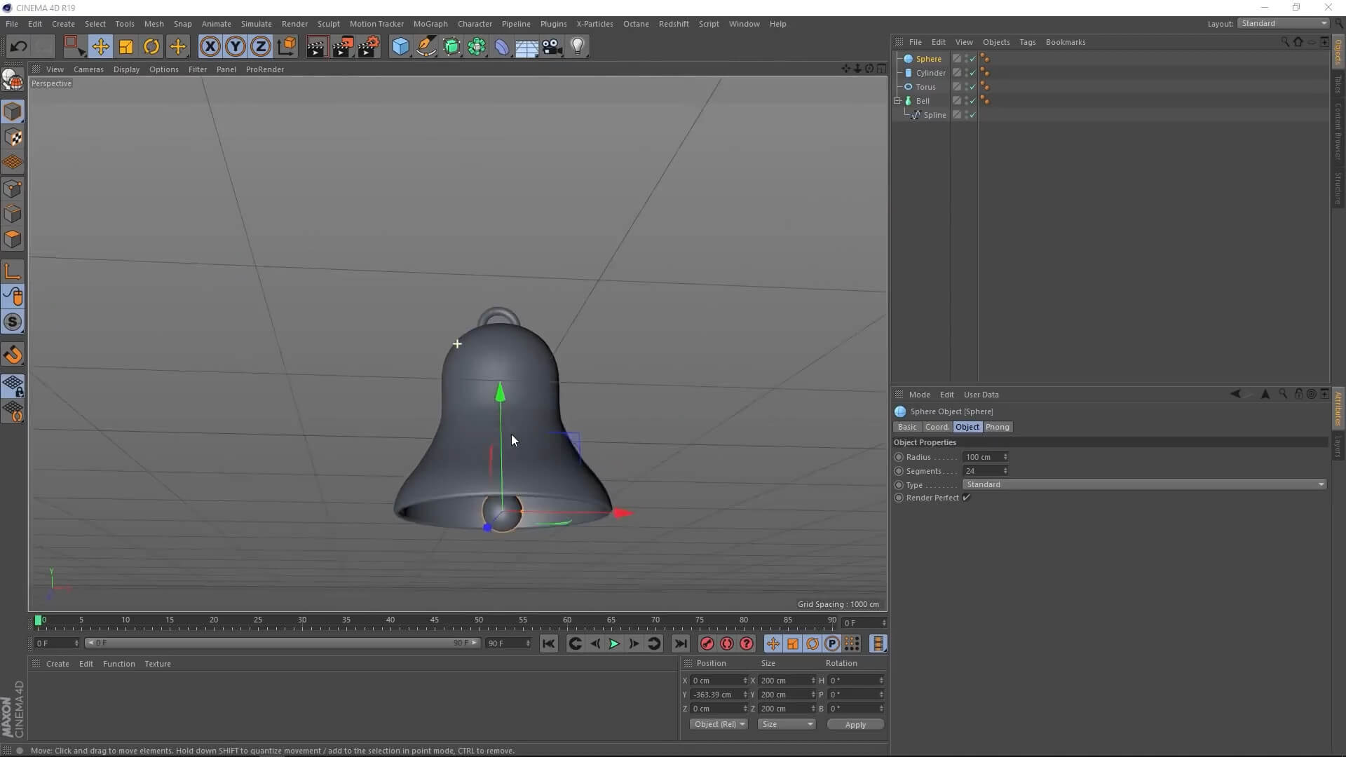The height and width of the screenshot is (757, 1346).
Task: Add a Camera object from toolbar
Action: click(x=552, y=47)
